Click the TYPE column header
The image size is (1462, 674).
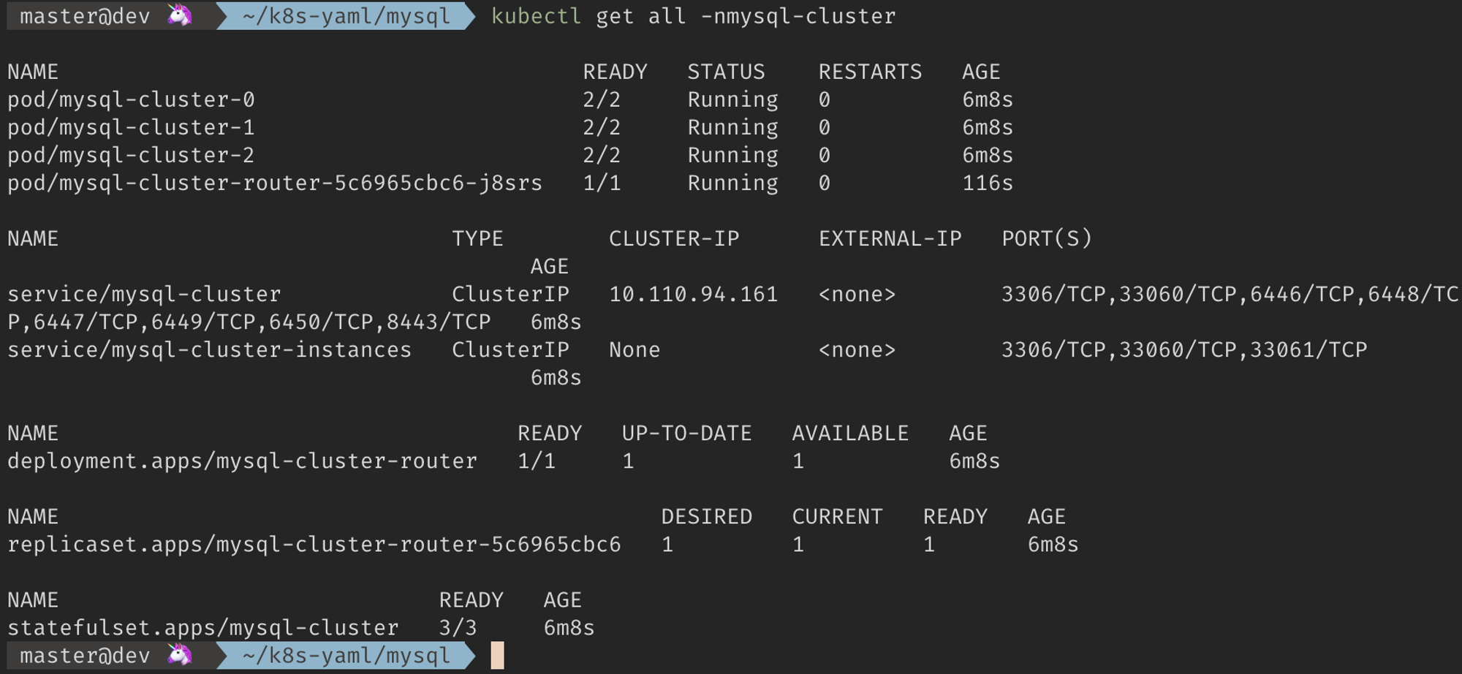click(x=477, y=238)
